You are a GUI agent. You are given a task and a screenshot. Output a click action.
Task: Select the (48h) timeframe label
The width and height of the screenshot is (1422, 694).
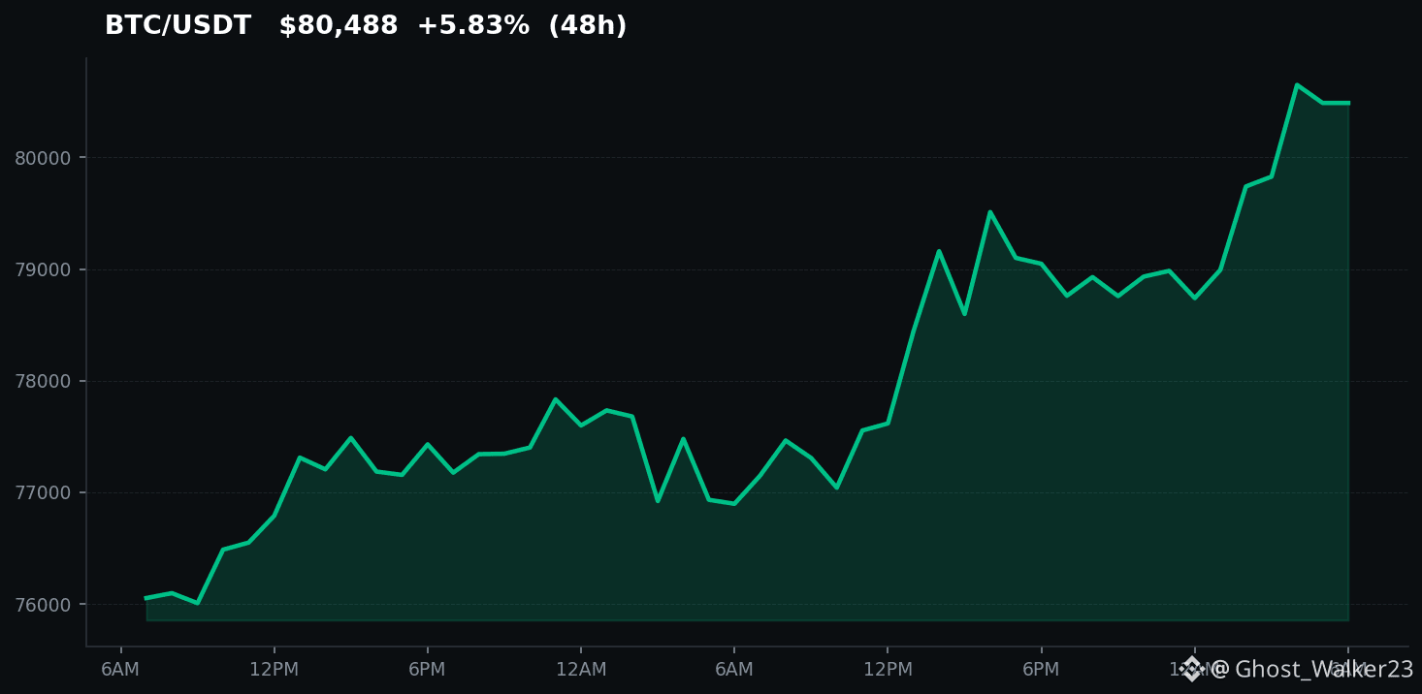(588, 26)
